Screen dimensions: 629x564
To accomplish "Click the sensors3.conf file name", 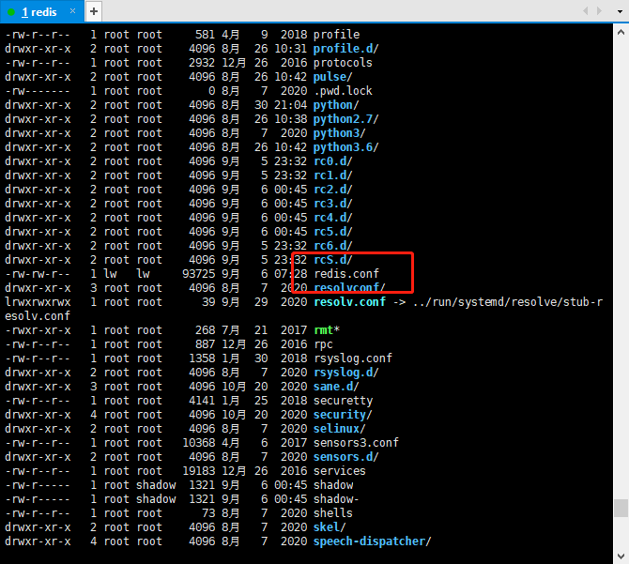I will pos(356,443).
